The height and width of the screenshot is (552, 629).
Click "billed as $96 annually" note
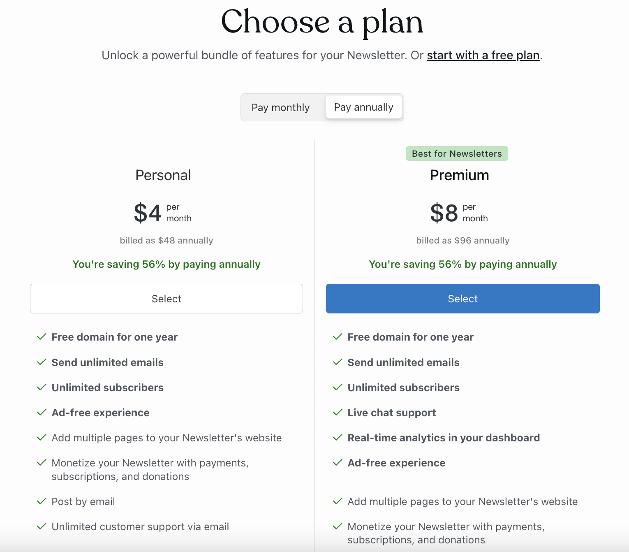pos(463,240)
